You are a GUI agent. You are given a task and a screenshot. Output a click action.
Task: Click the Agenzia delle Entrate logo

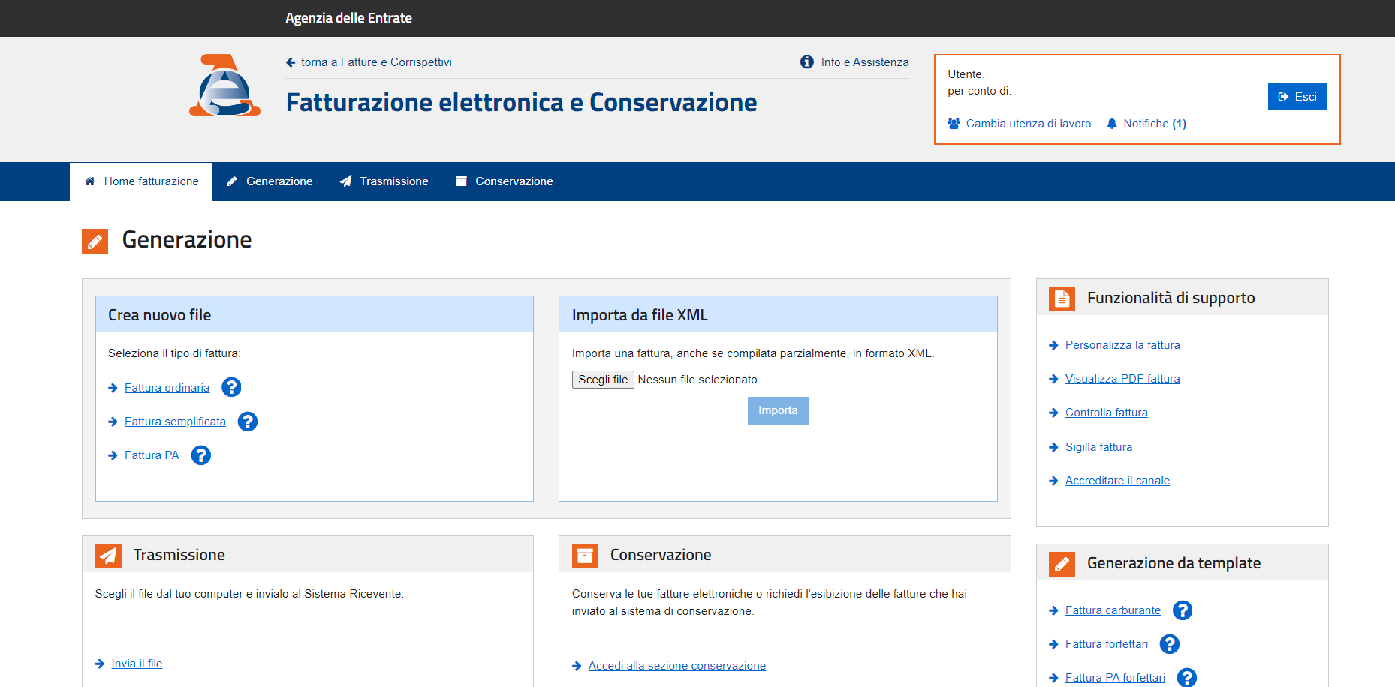coord(224,85)
